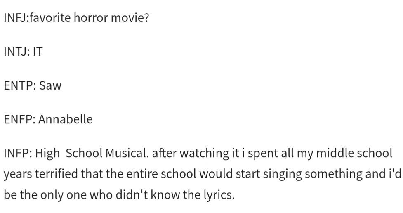Click the answer "IT" after INTJ
The height and width of the screenshot is (213, 403).
pos(38,52)
